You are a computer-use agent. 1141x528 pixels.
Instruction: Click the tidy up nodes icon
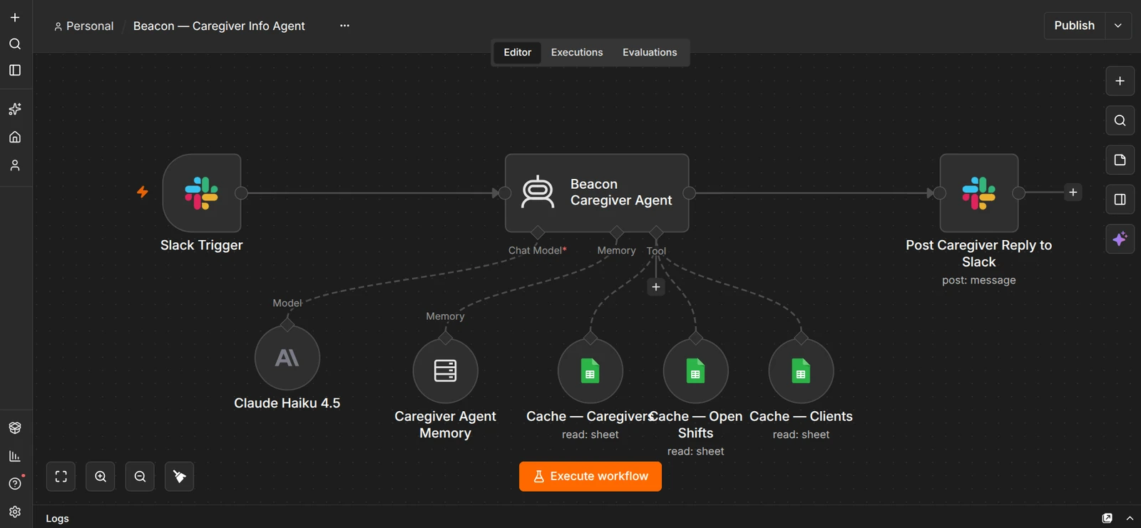pos(180,477)
